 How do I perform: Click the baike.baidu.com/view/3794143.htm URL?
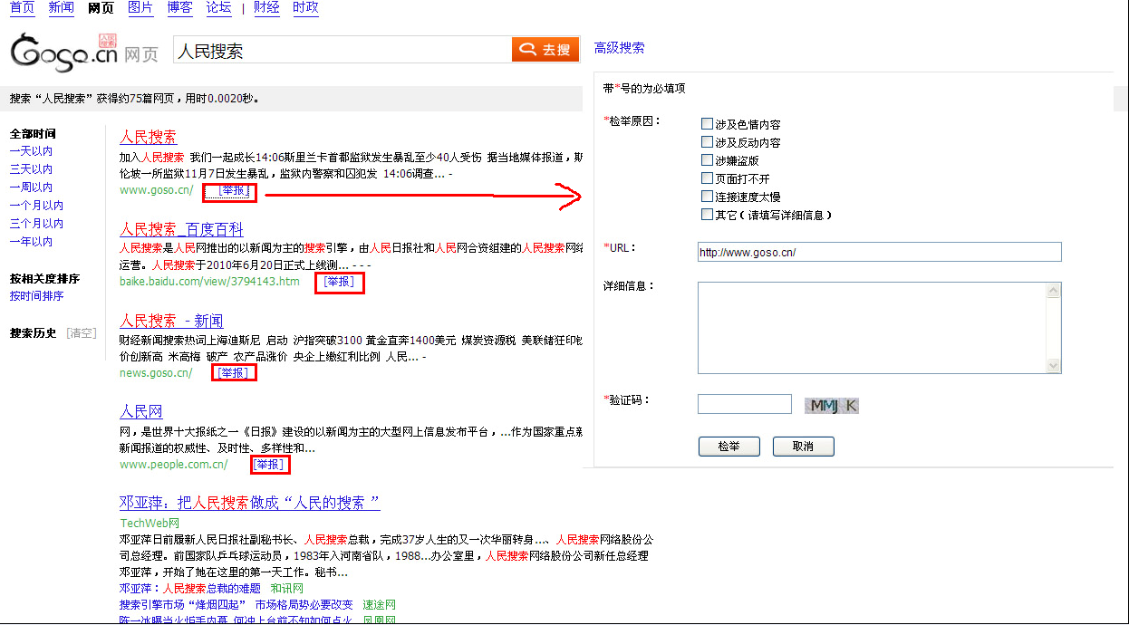209,282
